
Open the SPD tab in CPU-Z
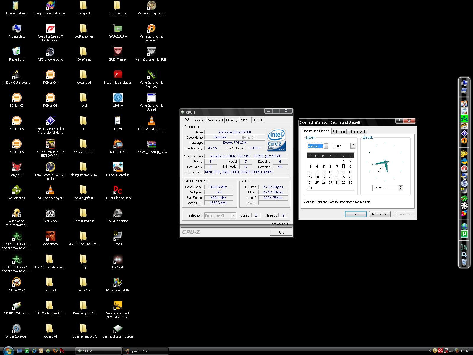point(244,120)
